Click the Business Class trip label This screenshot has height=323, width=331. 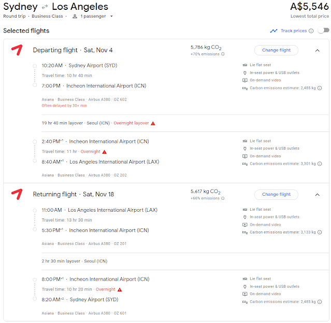[47, 16]
